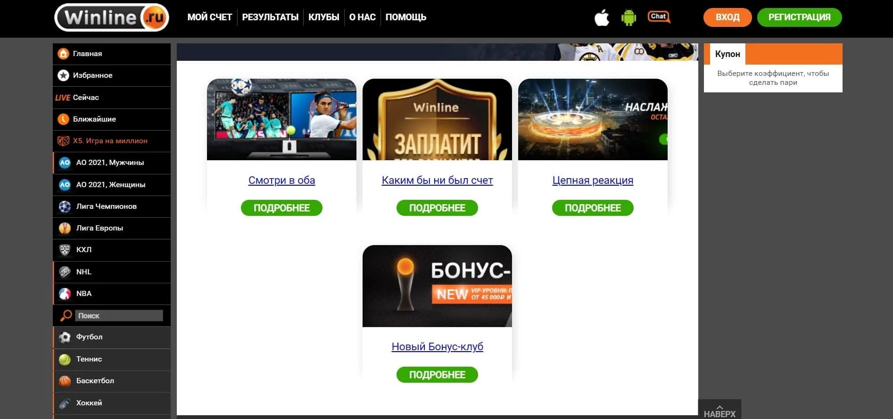893x419 pixels.
Task: Click the NBA logo icon
Action: pos(65,294)
